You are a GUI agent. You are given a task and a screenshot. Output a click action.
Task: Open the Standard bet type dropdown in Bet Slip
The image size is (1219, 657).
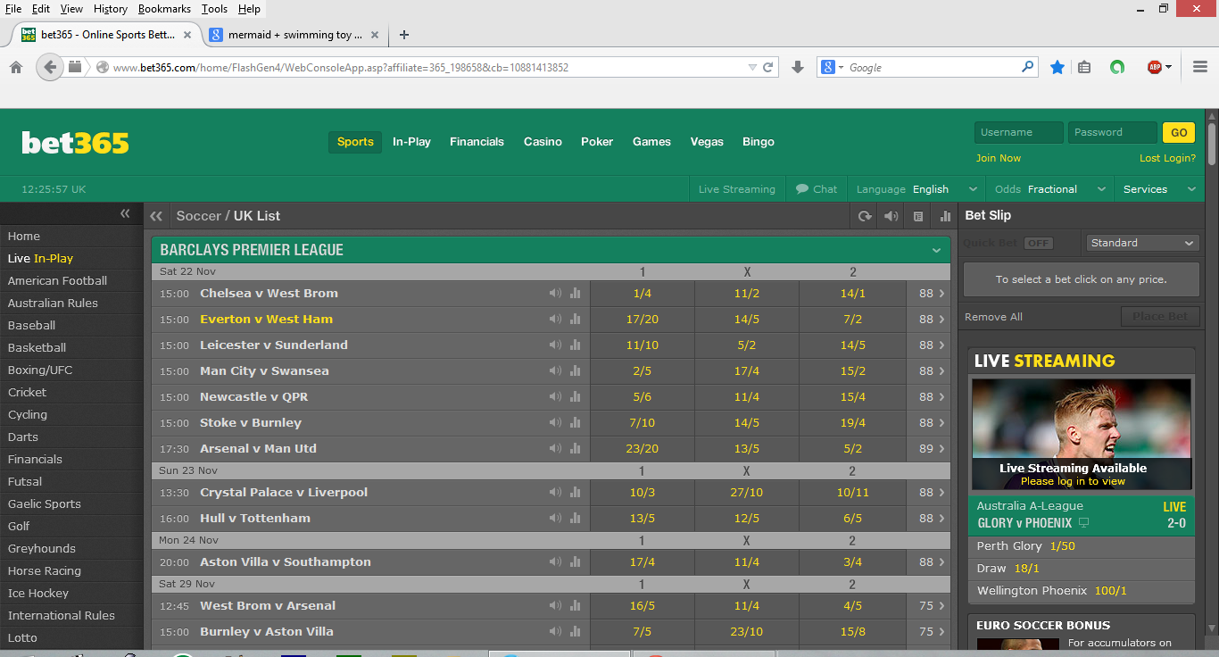coord(1142,243)
